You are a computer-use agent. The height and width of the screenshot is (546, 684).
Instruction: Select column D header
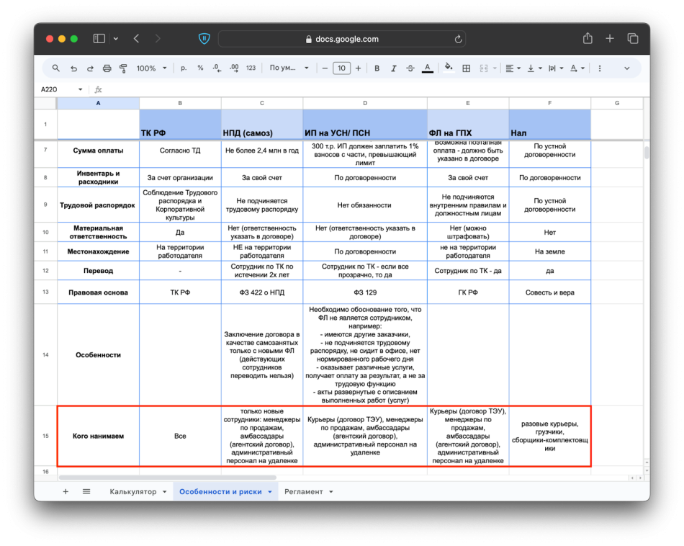pos(365,103)
